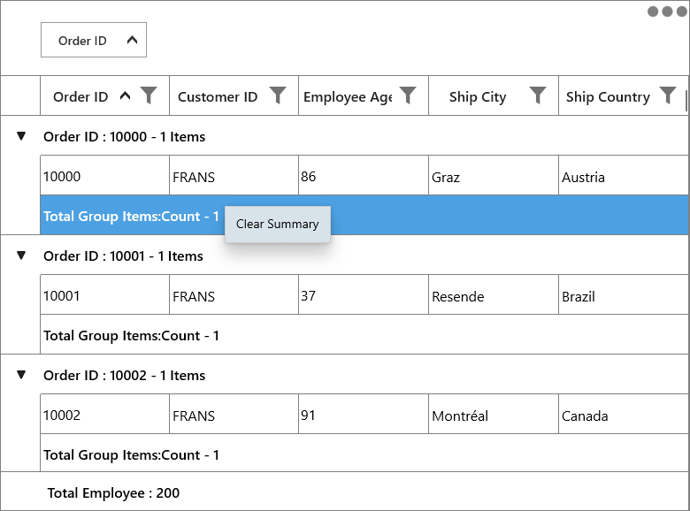The image size is (690, 511).
Task: Select the Graz ship city cell
Action: tap(494, 175)
